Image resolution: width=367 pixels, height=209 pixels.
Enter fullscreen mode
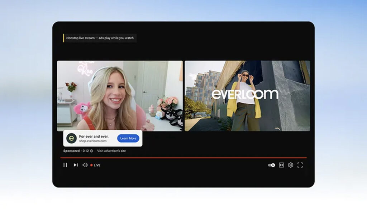[300, 165]
